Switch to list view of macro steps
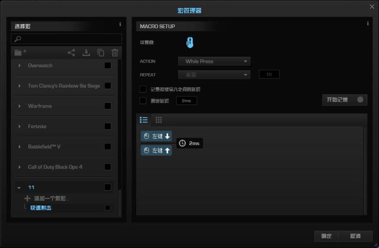 (x=144, y=120)
